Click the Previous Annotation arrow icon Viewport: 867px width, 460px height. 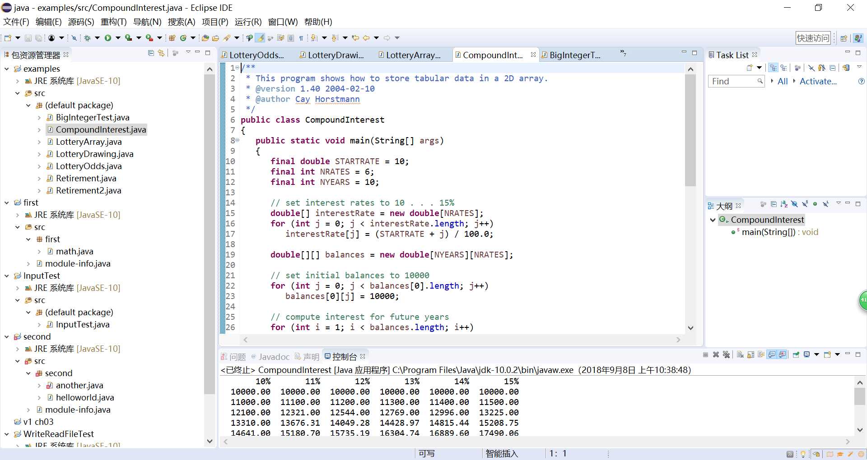pyautogui.click(x=334, y=38)
